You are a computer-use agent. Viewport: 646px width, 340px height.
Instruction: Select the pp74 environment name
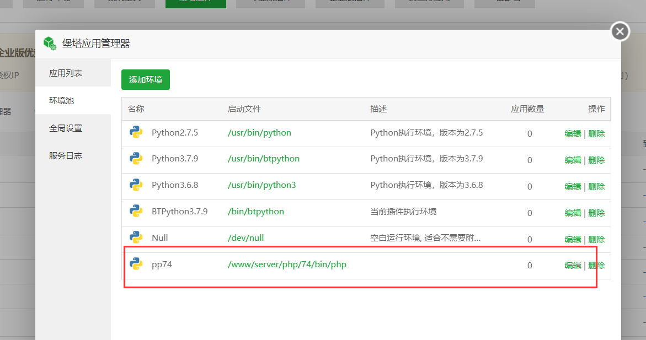pos(162,265)
